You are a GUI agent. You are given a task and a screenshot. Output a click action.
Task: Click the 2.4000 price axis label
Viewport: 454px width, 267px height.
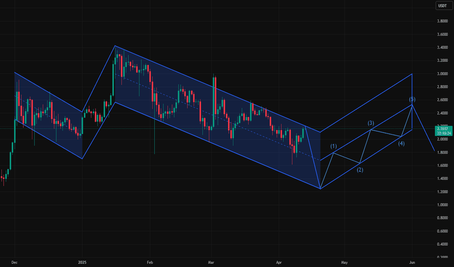pyautogui.click(x=442, y=113)
